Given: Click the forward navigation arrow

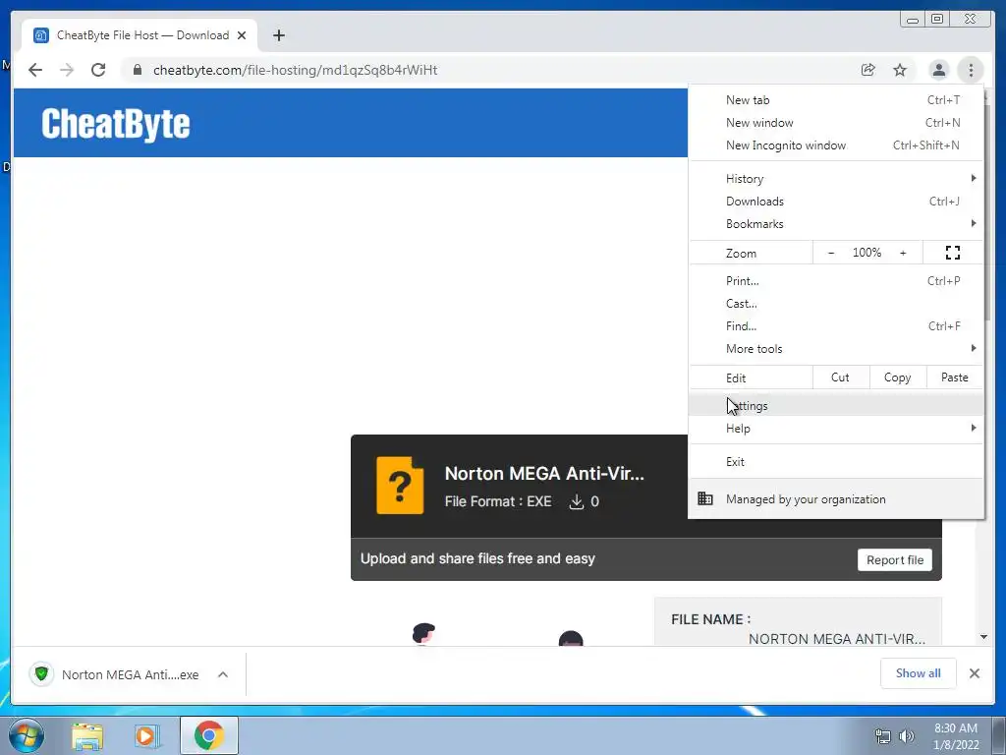Looking at the screenshot, I should (x=67, y=70).
